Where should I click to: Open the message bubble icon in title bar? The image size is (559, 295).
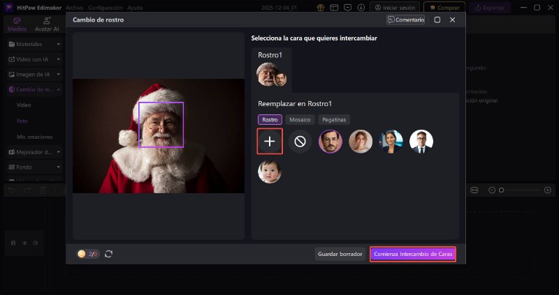347,8
